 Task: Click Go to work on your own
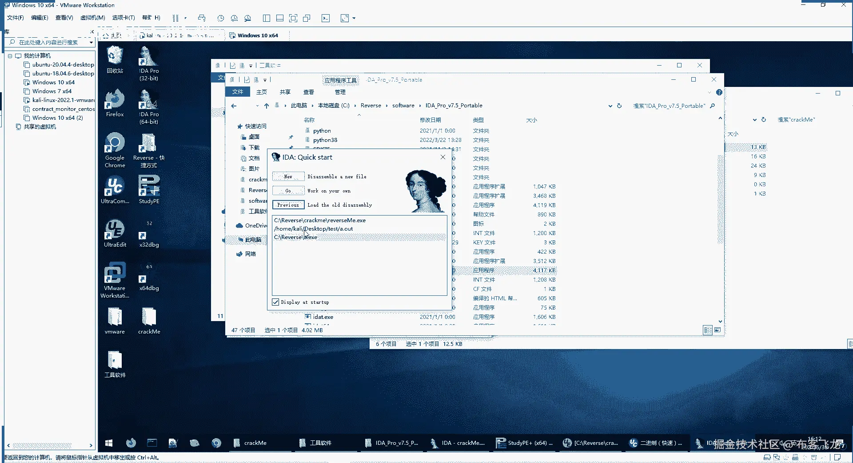pyautogui.click(x=288, y=191)
